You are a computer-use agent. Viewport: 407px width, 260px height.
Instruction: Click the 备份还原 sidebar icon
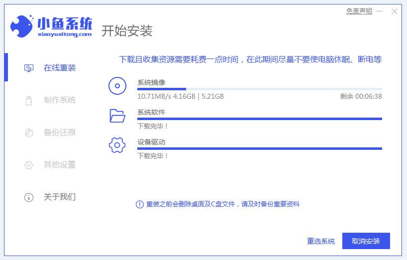click(29, 132)
